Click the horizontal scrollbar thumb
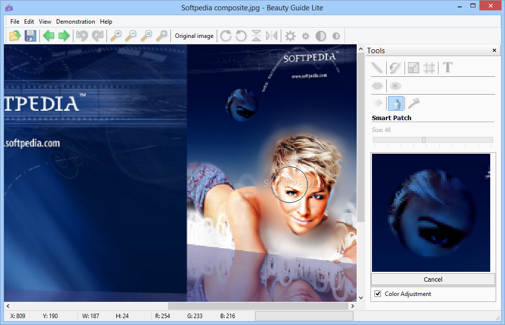The width and height of the screenshot is (505, 325). click(258, 306)
